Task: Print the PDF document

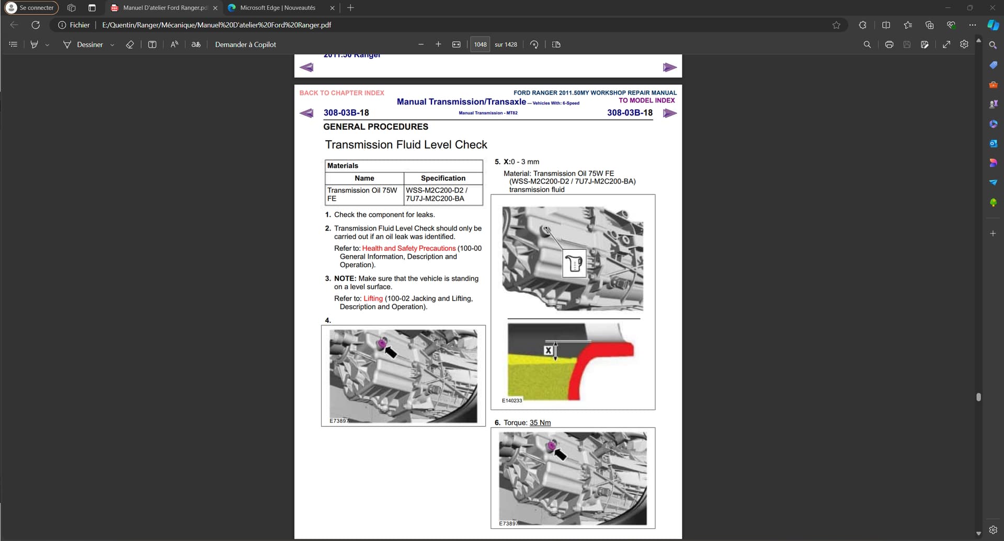Action: click(889, 44)
